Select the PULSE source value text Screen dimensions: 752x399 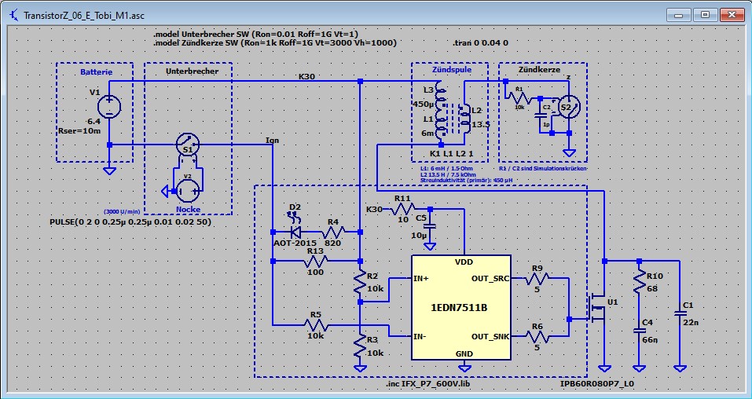(x=130, y=223)
